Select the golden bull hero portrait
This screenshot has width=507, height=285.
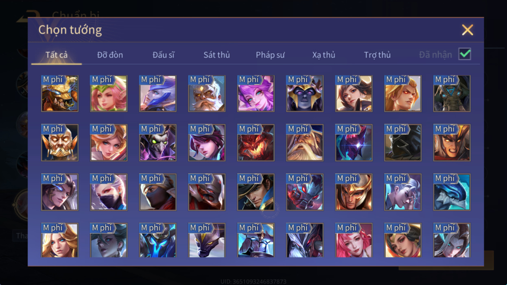point(60,94)
